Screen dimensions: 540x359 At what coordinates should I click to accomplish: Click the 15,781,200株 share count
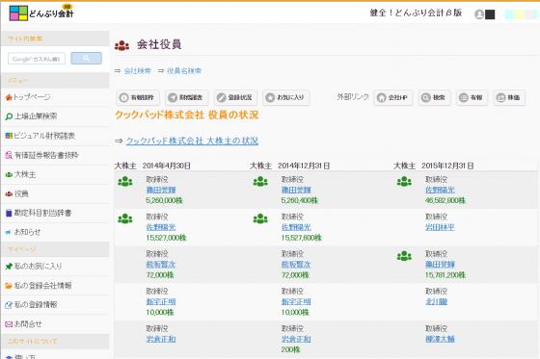click(445, 275)
